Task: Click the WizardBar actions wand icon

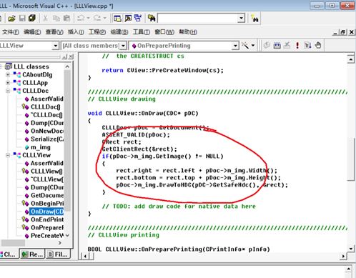Action: [245, 45]
